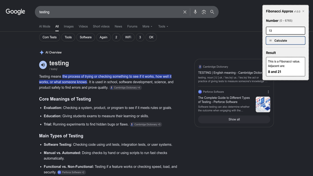Open the Cambridge Dictionary +4 citation chip
313x176 pixels.
tap(126, 87)
